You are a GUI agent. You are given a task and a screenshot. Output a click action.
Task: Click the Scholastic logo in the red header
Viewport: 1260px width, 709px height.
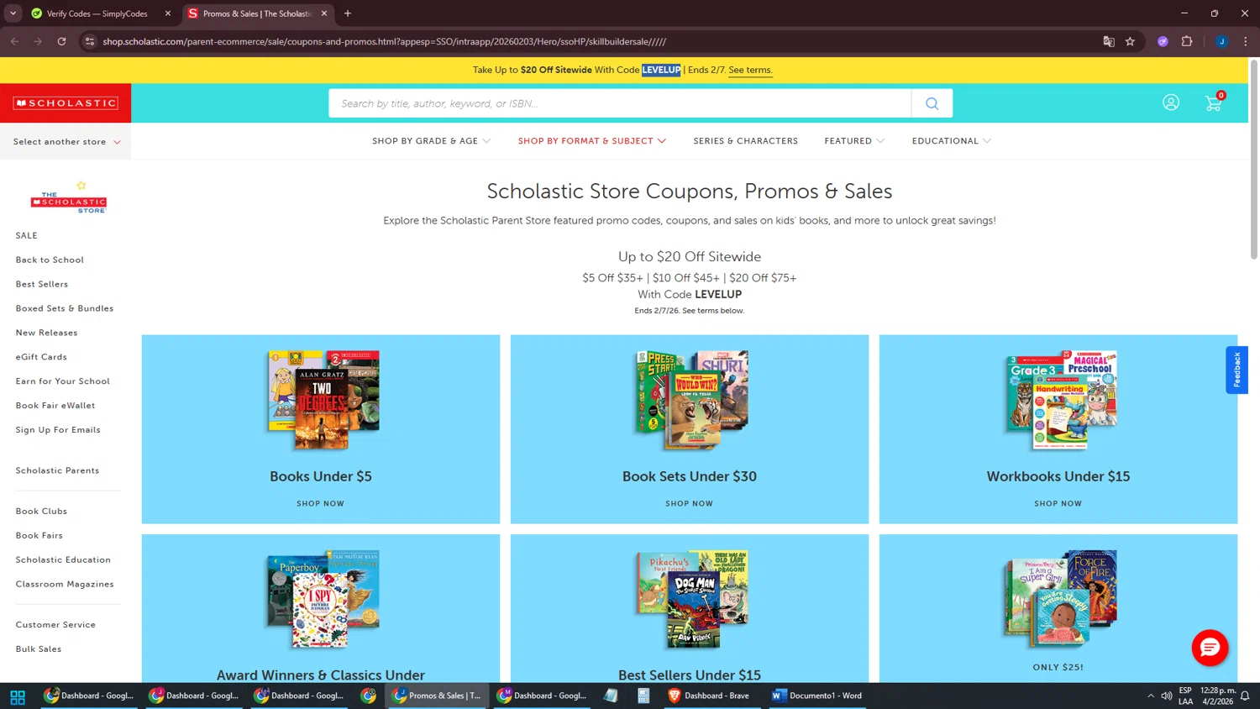tap(66, 103)
